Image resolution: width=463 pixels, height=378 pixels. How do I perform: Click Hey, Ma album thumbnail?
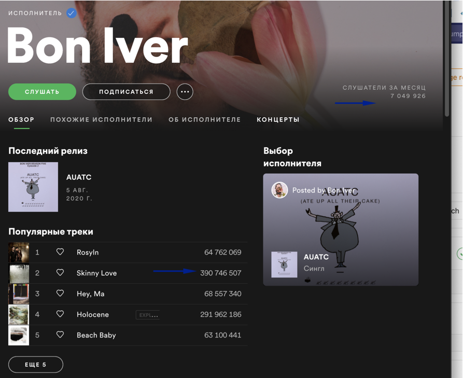(19, 294)
